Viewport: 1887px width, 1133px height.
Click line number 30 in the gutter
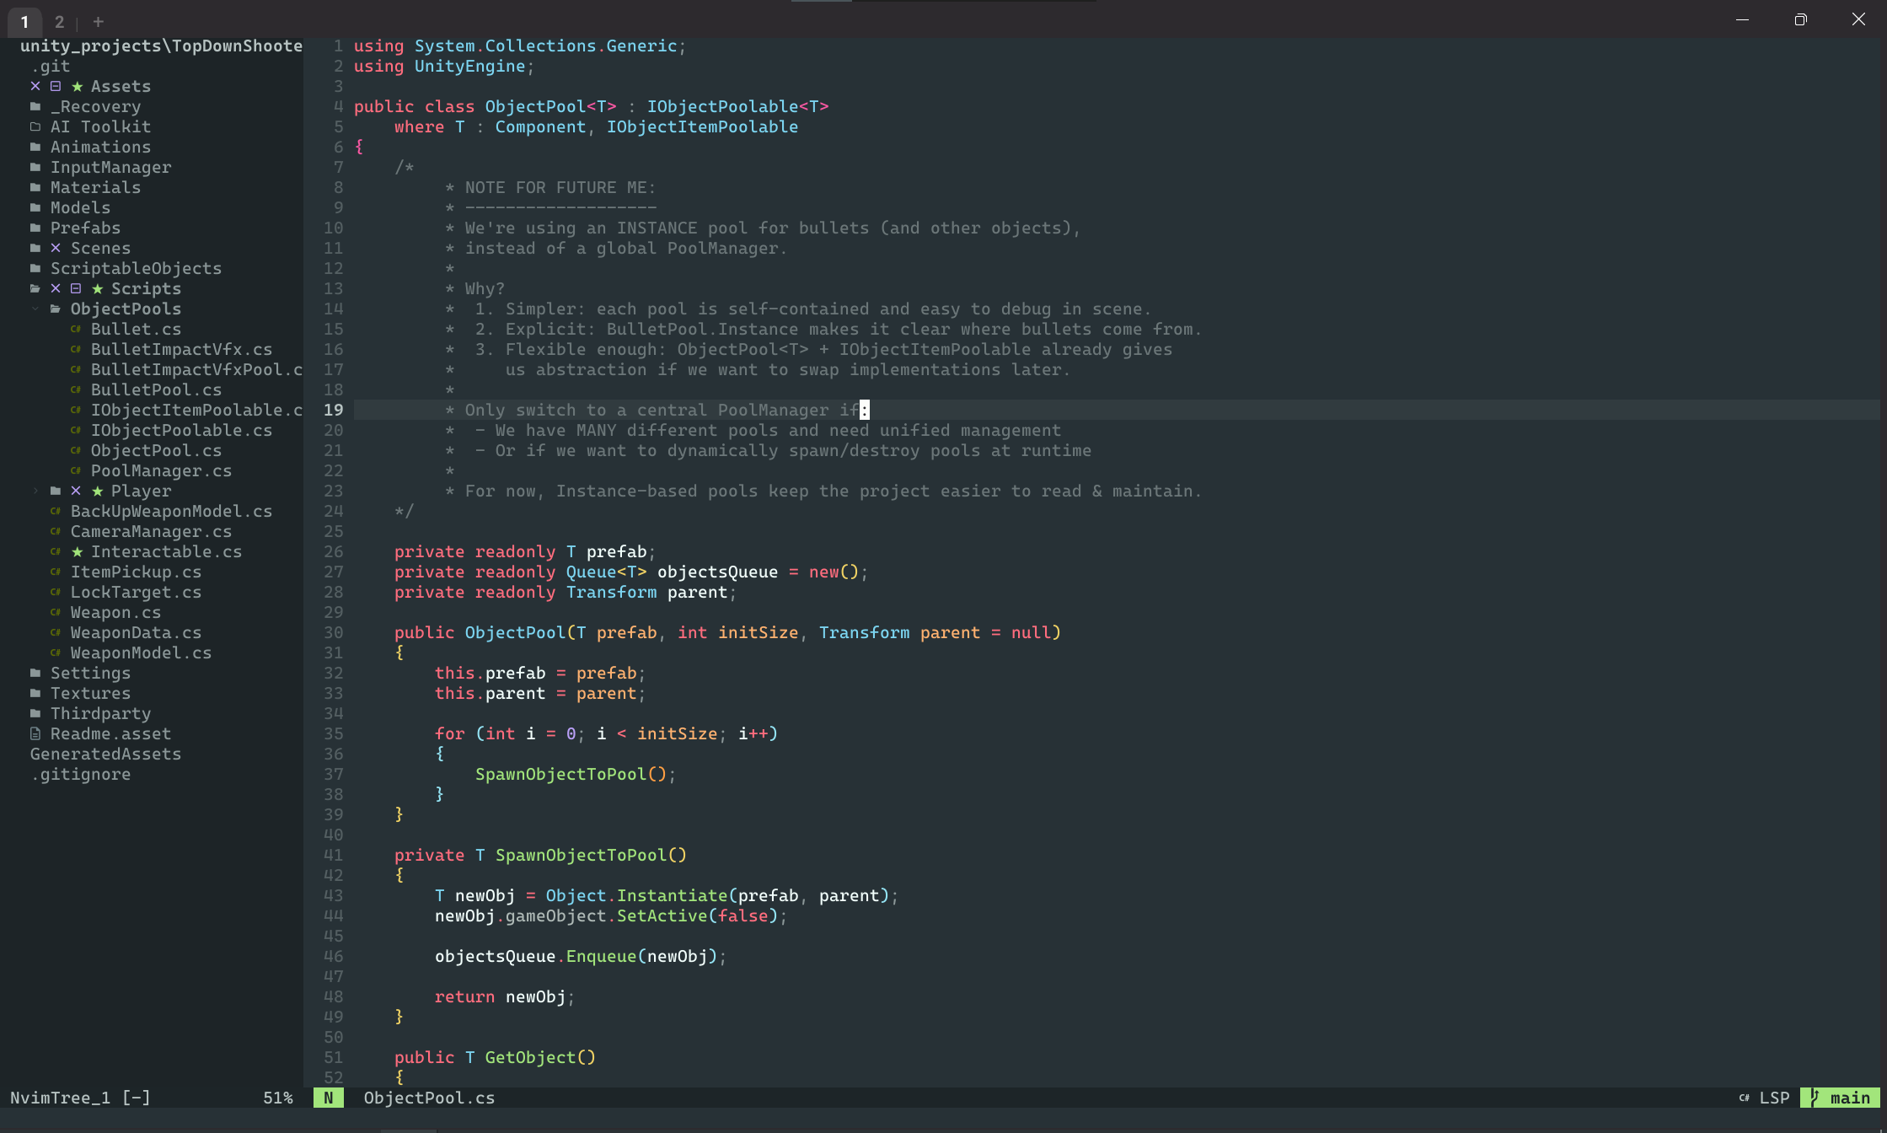tap(334, 633)
